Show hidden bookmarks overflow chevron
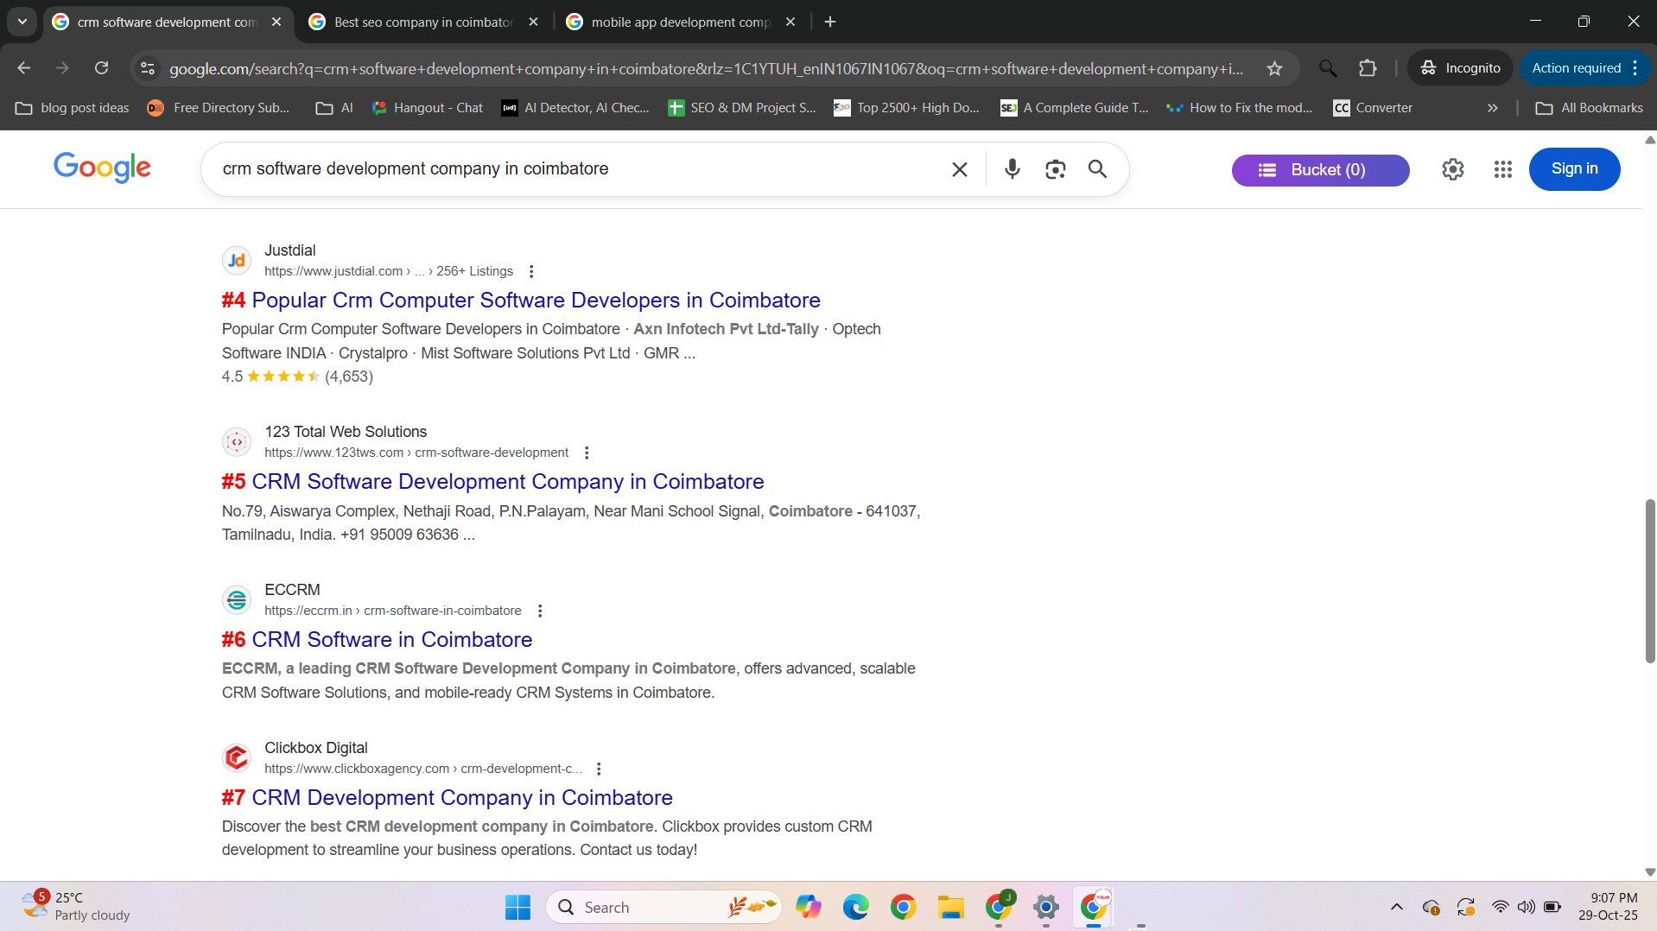 (x=1492, y=108)
